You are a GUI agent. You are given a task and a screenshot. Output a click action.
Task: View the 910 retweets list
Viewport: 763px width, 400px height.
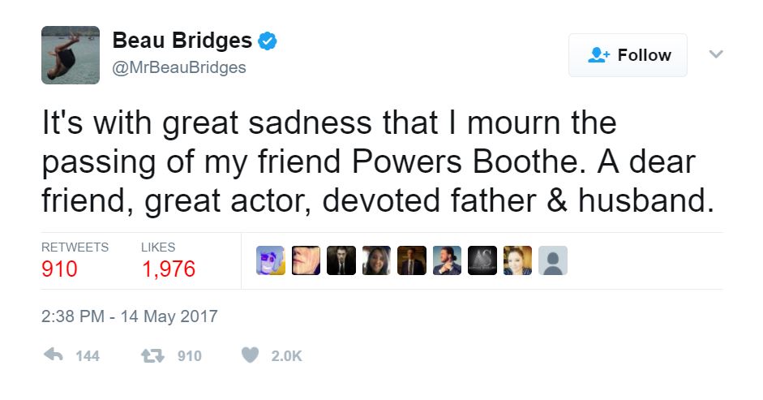tap(60, 269)
